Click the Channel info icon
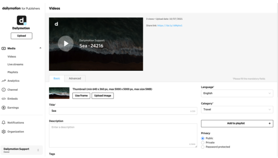The height and width of the screenshot is (158, 278). [4, 89]
